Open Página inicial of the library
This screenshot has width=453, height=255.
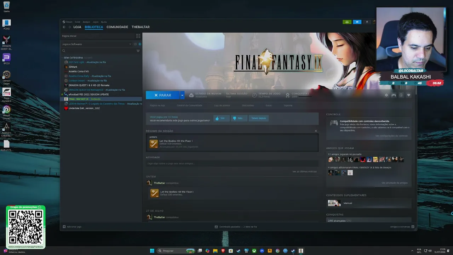[x=97, y=36]
